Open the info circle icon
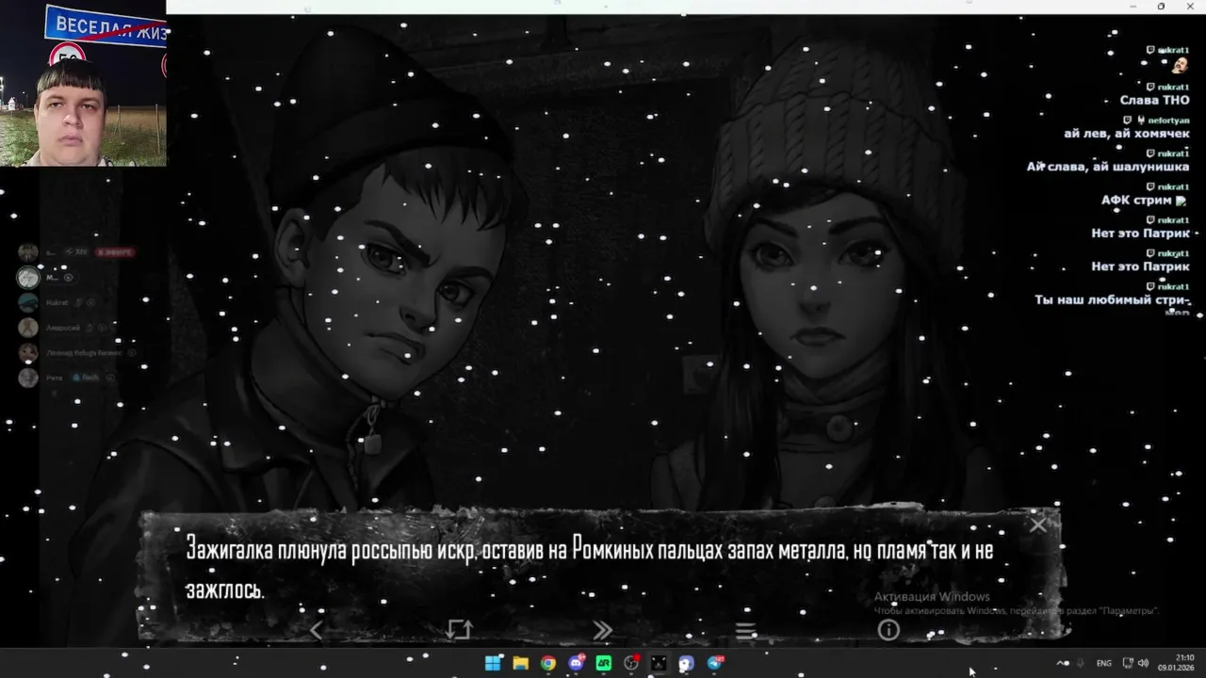The width and height of the screenshot is (1206, 678). [x=888, y=630]
